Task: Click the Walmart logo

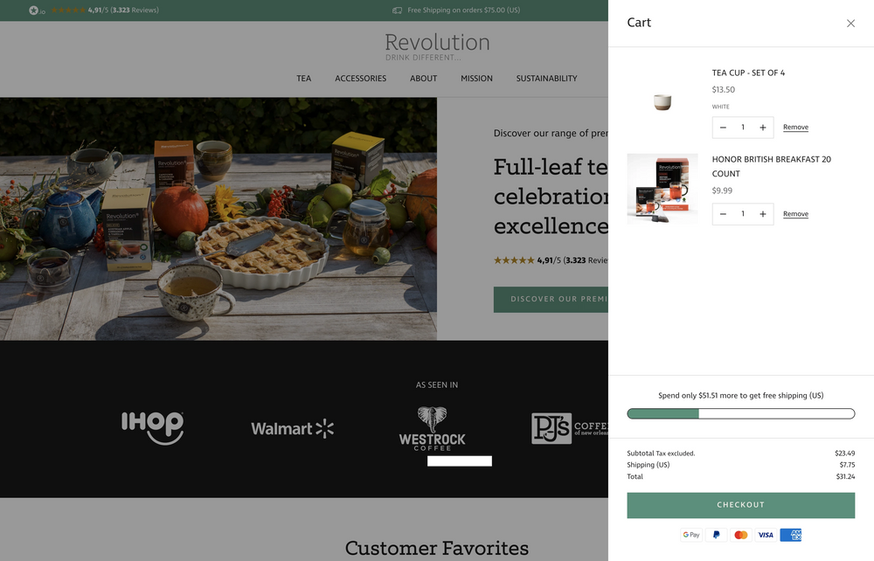Action: coord(292,428)
